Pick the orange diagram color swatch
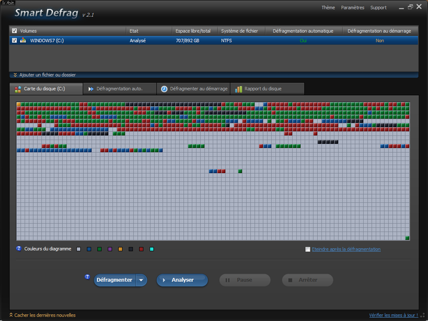 (120, 249)
